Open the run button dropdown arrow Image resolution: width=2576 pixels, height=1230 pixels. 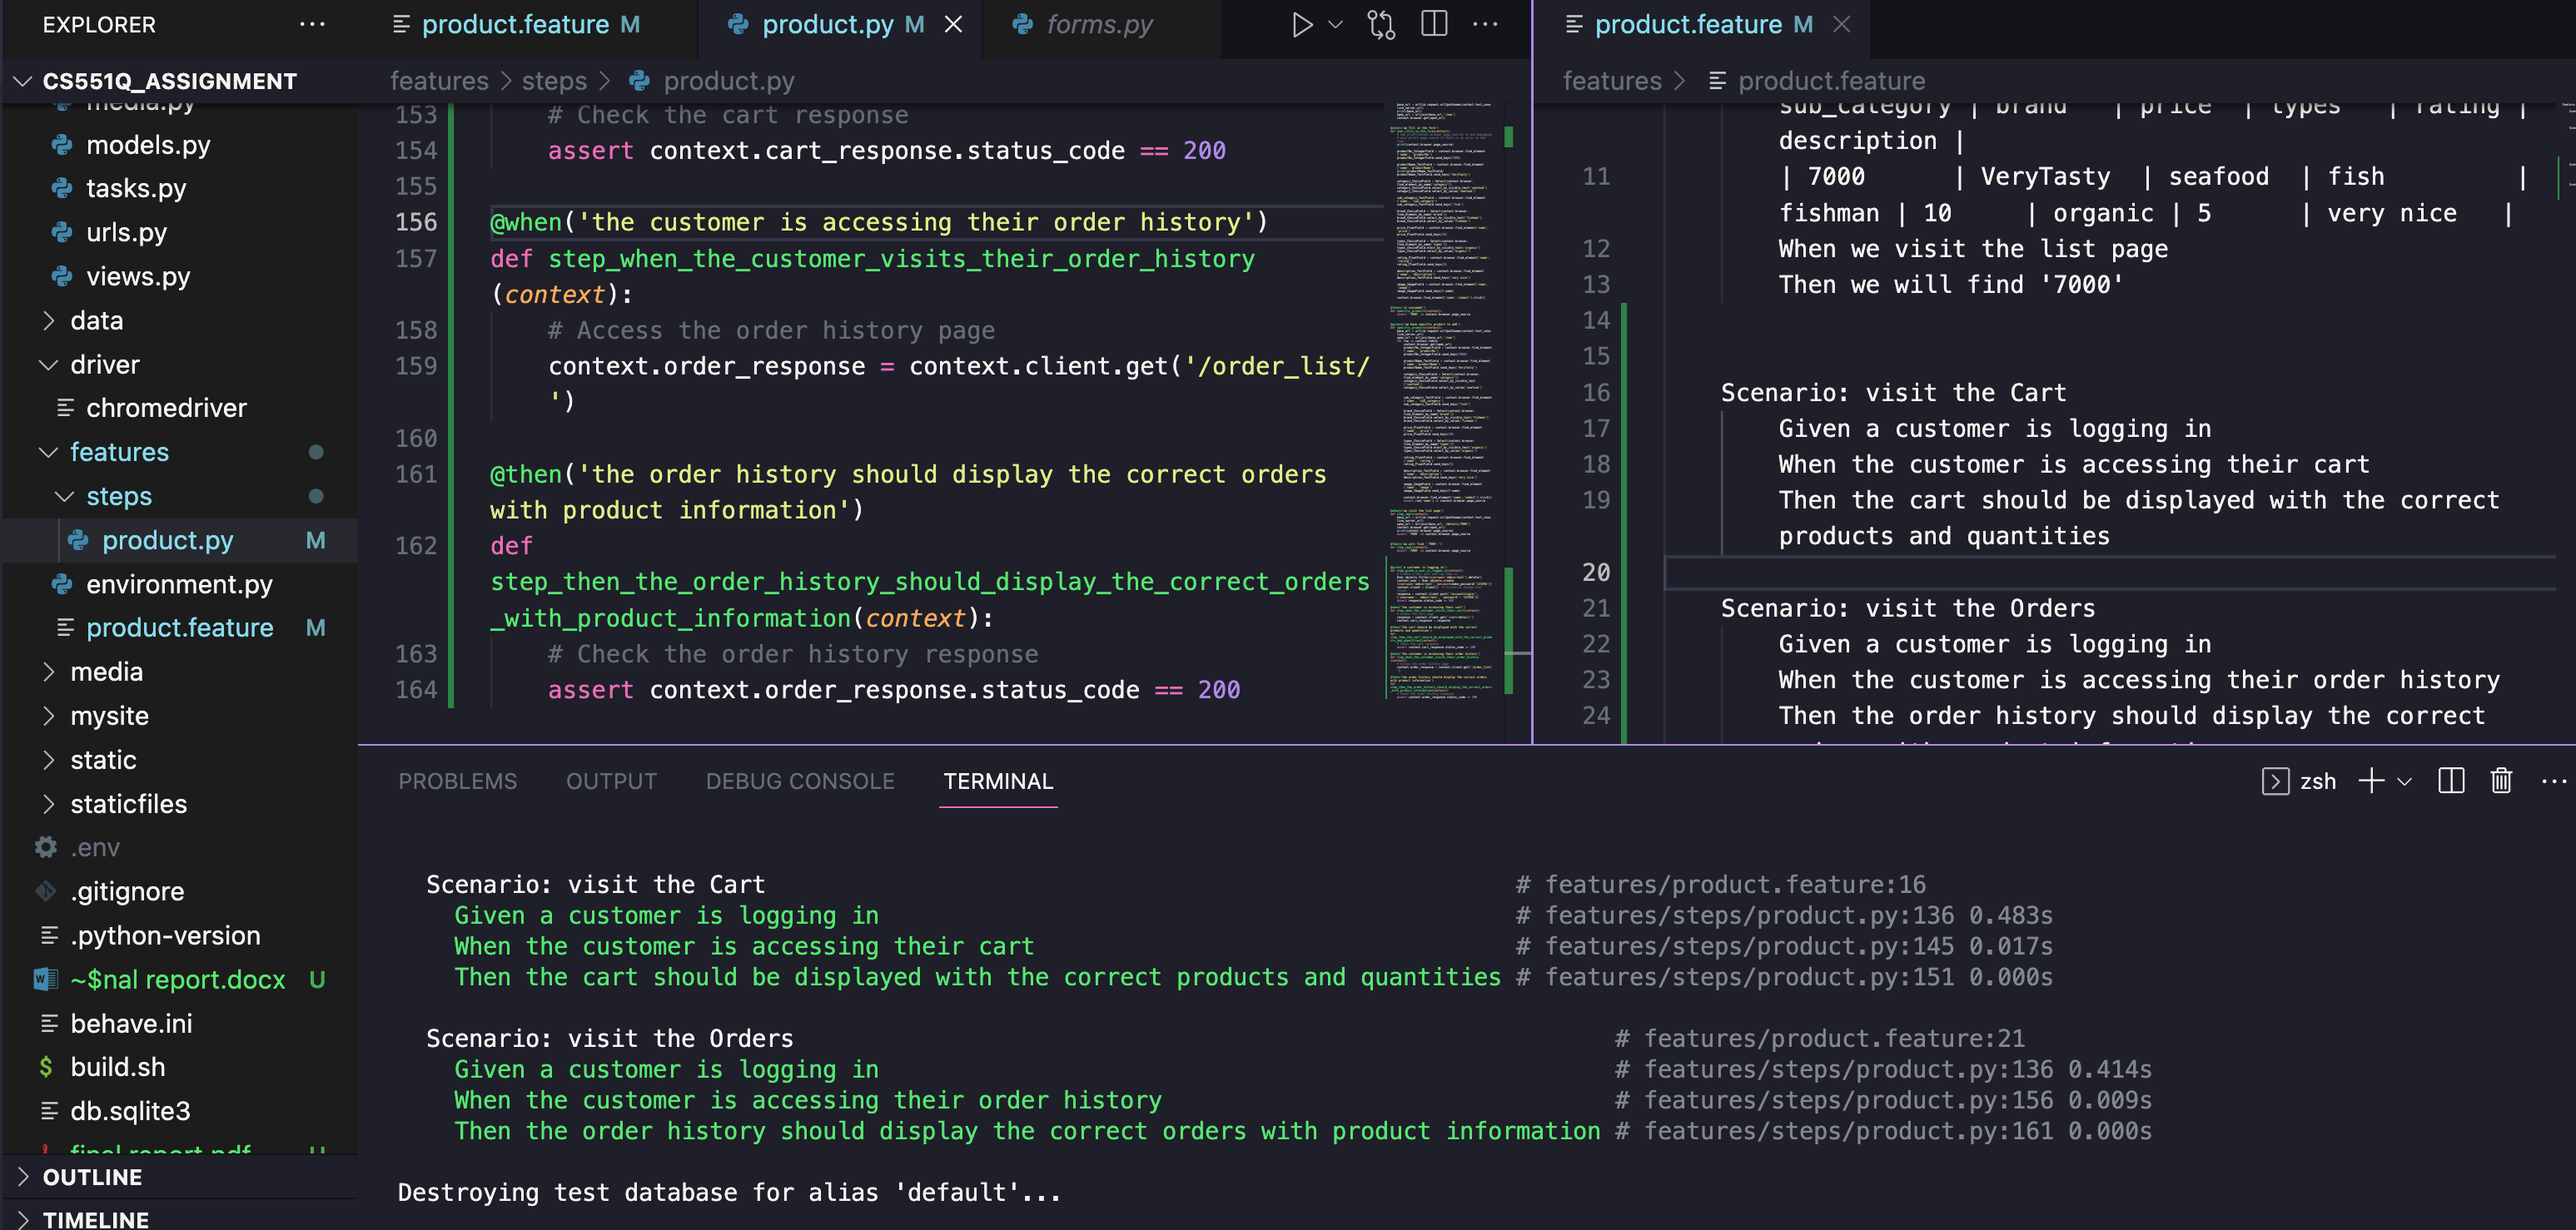(1336, 25)
